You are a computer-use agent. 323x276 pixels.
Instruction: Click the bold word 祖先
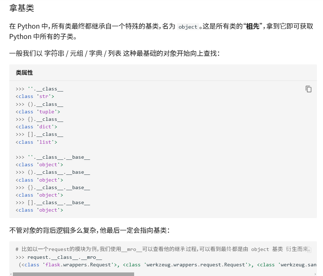click(x=253, y=26)
